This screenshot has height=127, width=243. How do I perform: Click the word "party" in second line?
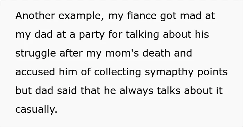92,35
